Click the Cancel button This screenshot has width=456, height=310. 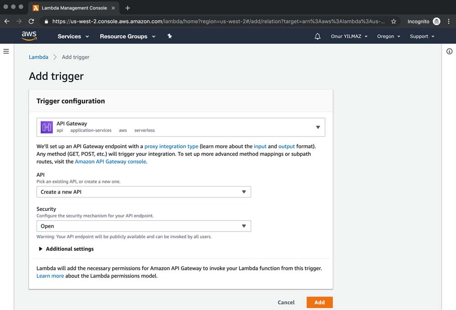[x=286, y=302]
